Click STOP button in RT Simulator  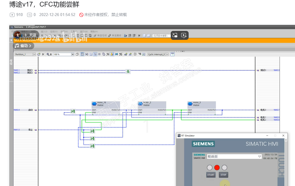[223, 175]
